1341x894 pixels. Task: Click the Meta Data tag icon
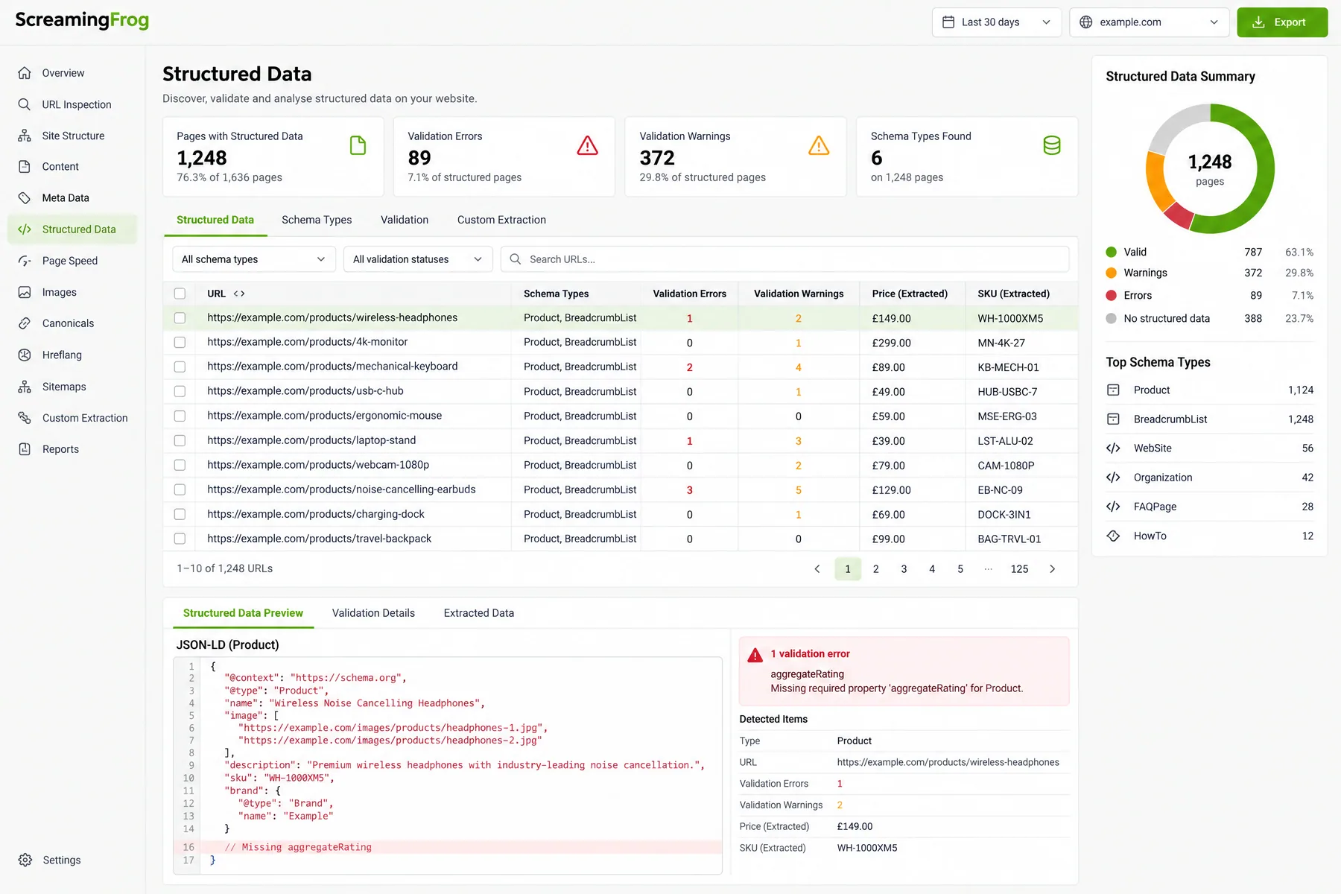pos(25,197)
